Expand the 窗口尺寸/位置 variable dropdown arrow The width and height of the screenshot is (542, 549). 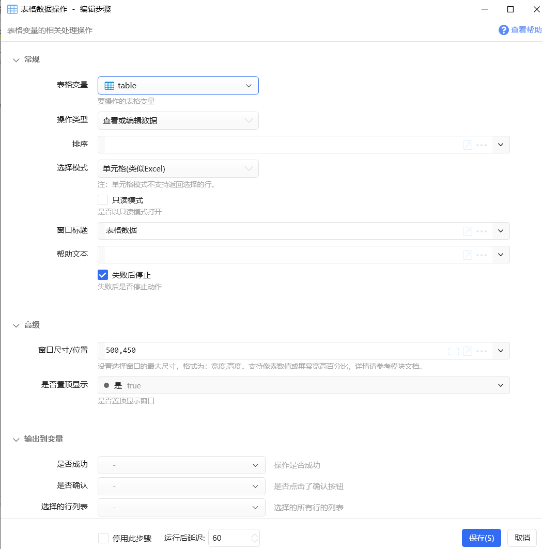click(x=501, y=351)
